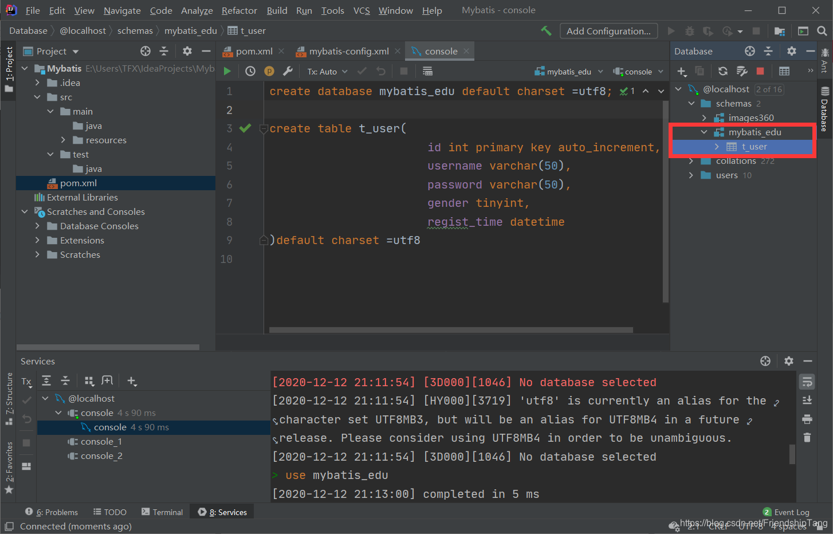Open mybatis_edu schema selector dropdown
Viewport: 833px width, 534px height.
point(569,72)
